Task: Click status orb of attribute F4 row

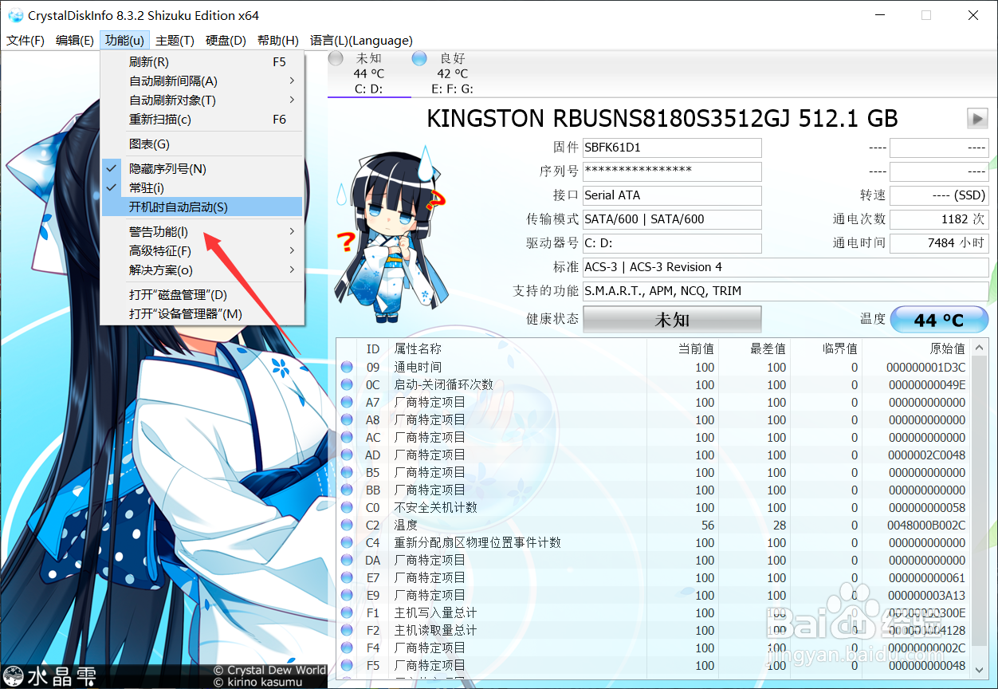Action: click(x=347, y=648)
